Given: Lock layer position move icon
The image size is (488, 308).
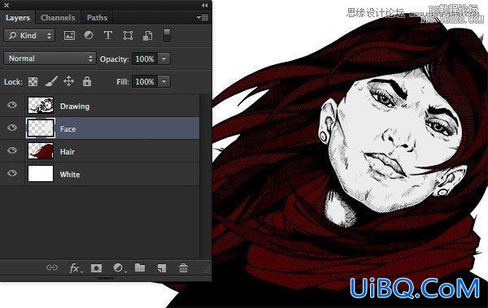Looking at the screenshot, I should point(68,81).
